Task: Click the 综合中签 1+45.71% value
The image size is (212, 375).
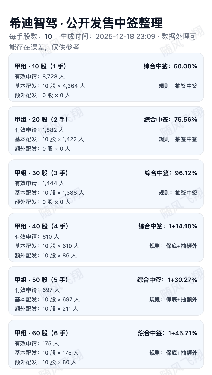Action: (x=167, y=333)
